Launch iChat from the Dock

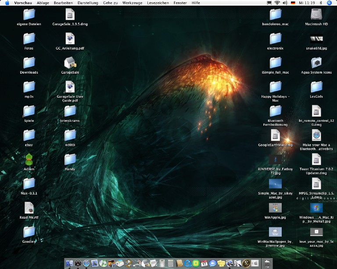click(212, 263)
